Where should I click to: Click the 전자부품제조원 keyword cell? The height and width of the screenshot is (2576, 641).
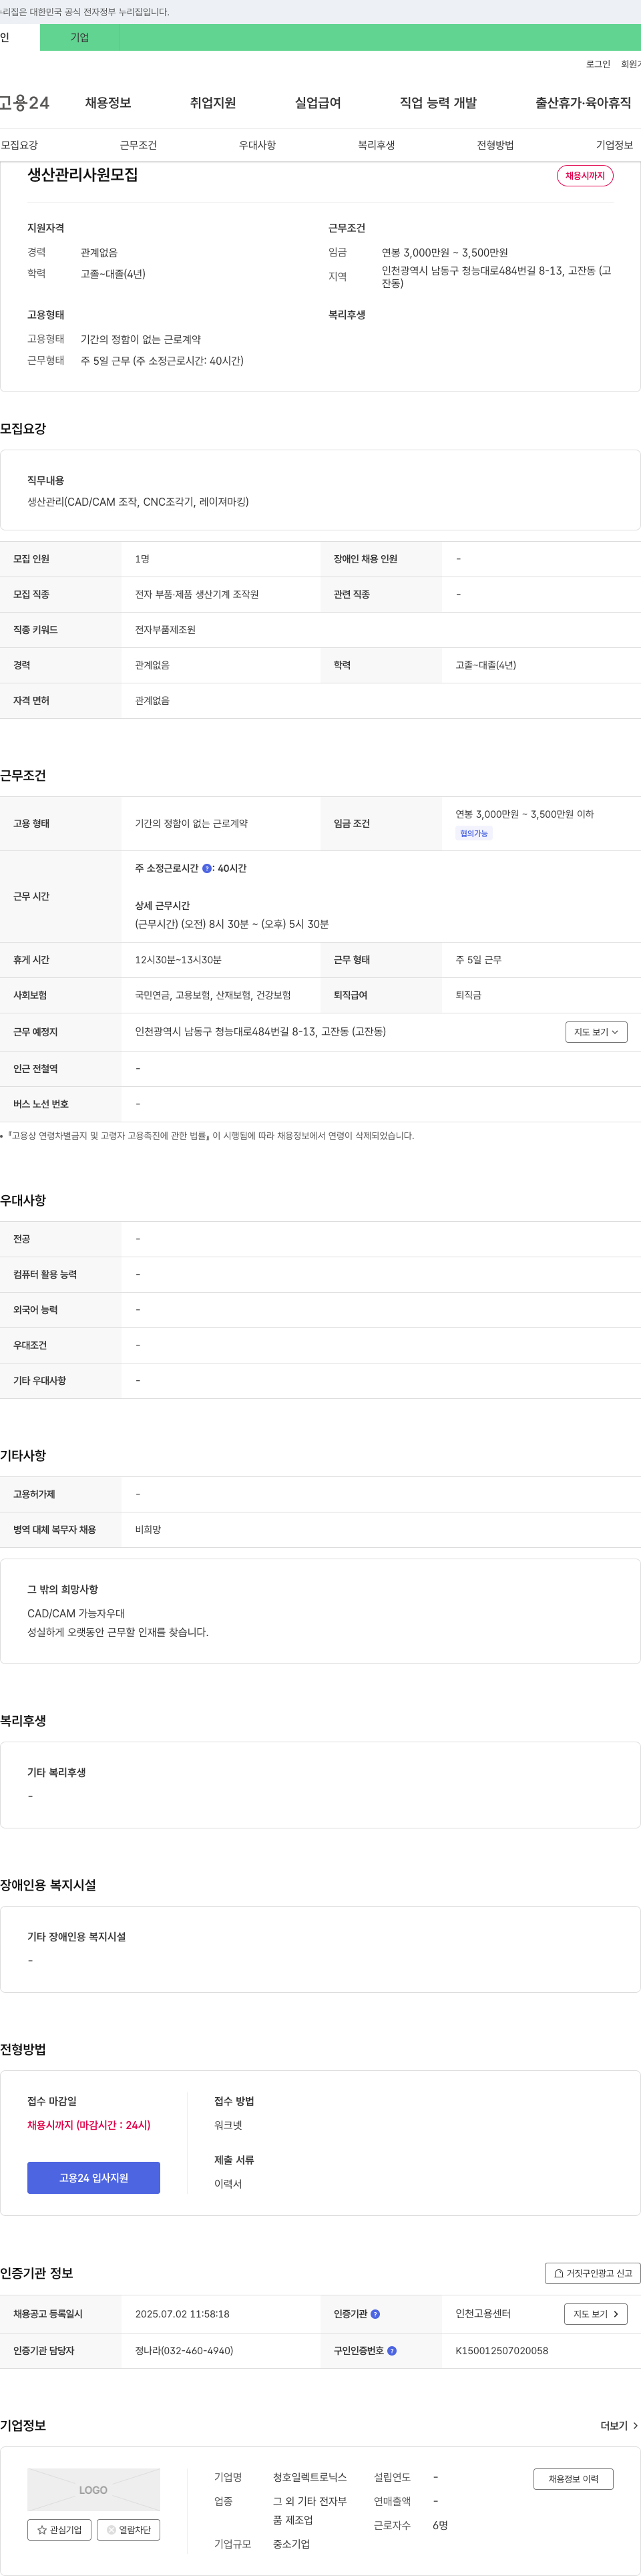(x=165, y=630)
